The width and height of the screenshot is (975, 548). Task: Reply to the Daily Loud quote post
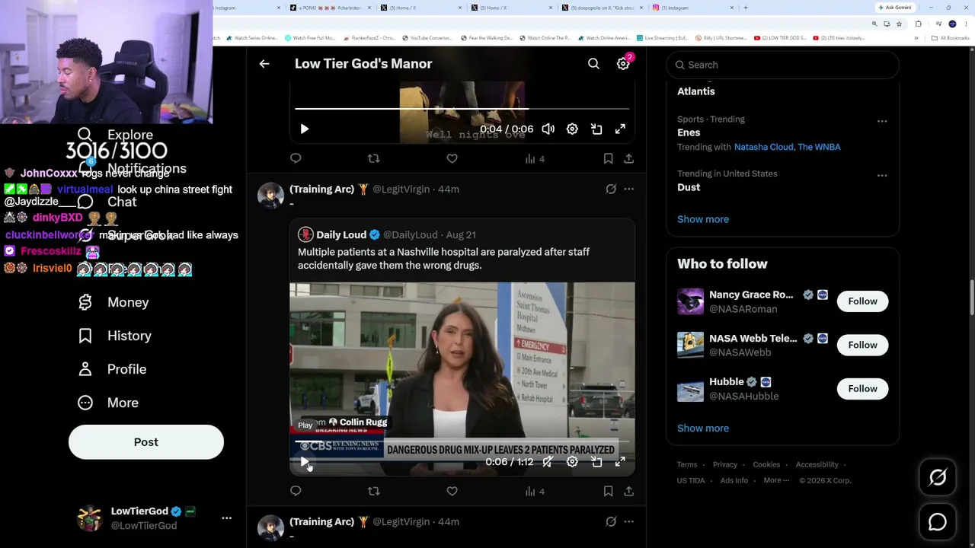(x=296, y=491)
